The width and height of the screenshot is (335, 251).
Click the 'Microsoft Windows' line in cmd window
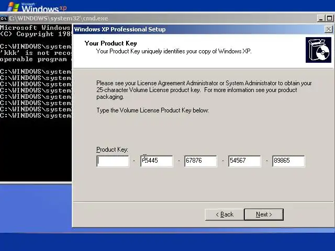36,28
